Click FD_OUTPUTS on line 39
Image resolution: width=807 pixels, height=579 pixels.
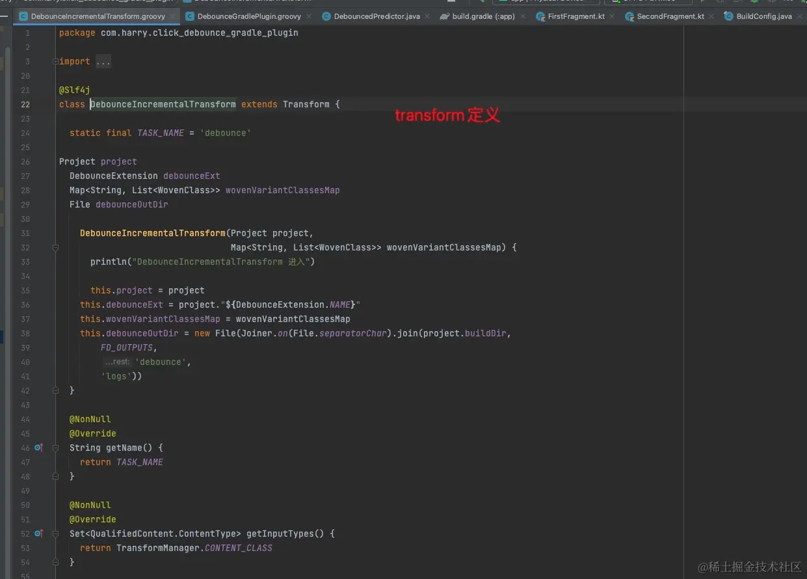127,347
